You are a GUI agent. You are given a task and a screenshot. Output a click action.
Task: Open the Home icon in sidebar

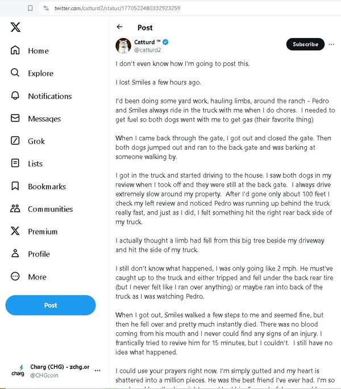click(x=15, y=51)
